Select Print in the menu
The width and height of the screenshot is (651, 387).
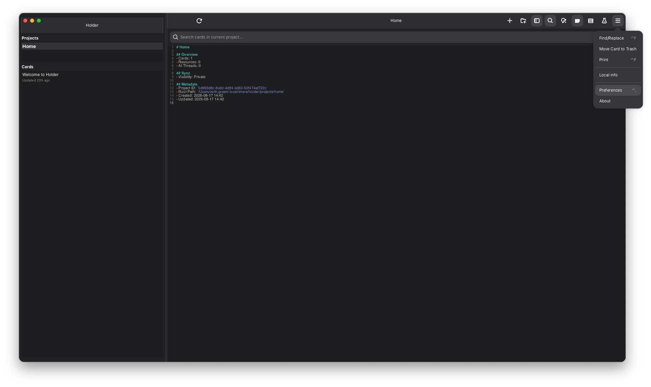pos(618,60)
